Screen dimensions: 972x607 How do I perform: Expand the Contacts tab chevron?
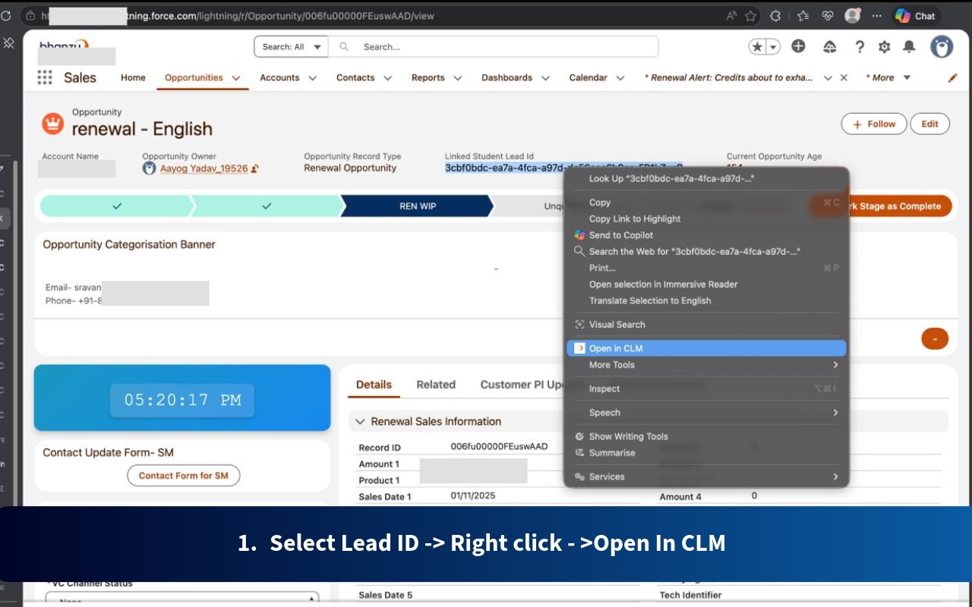click(x=387, y=78)
